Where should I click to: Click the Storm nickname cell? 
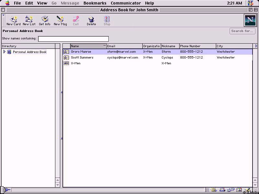point(166,52)
